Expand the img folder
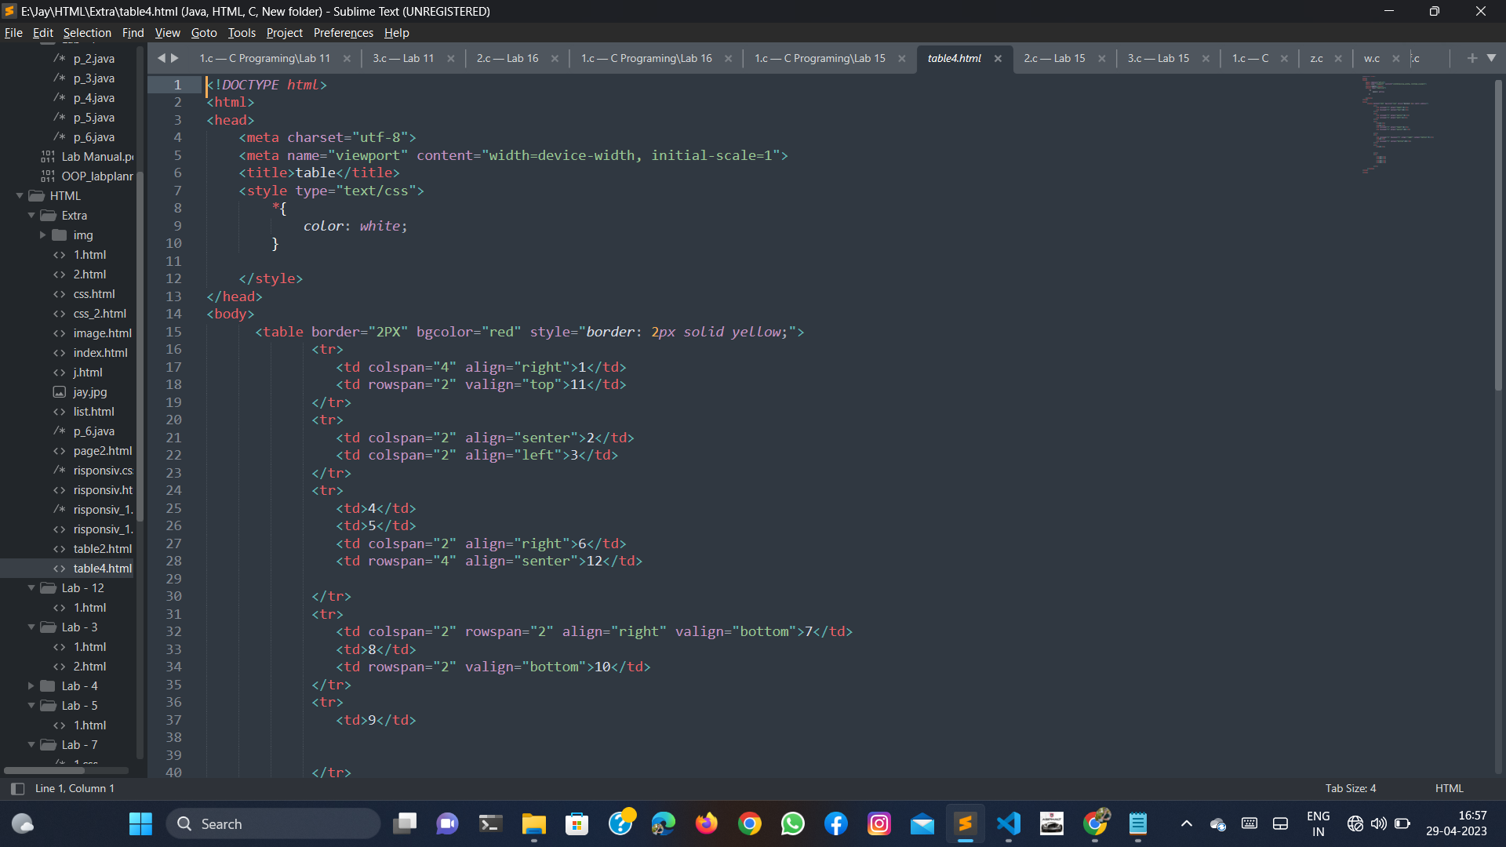The width and height of the screenshot is (1506, 847). (x=43, y=235)
